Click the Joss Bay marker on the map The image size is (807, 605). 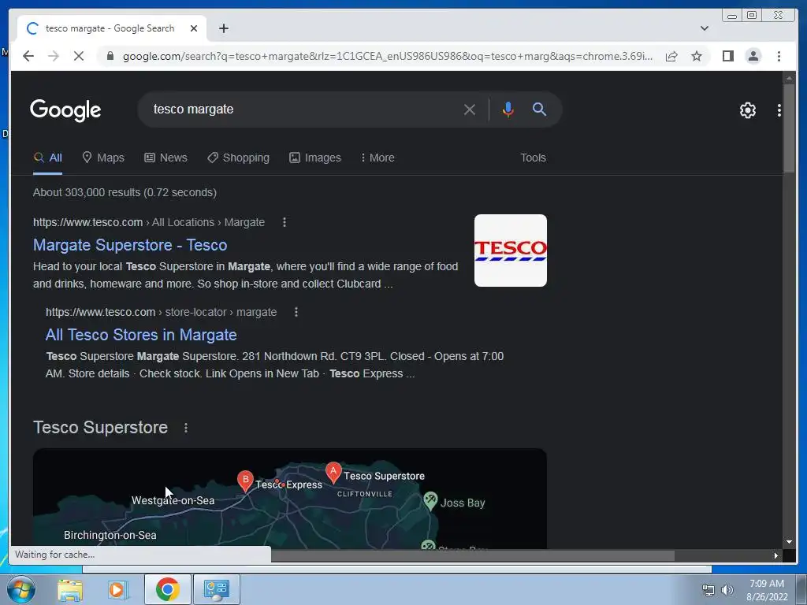click(x=430, y=500)
